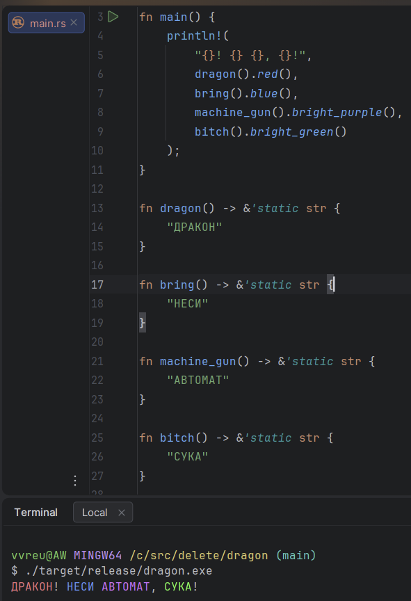Click line number 17 in the gutter
The image size is (411, 601).
[x=97, y=285]
